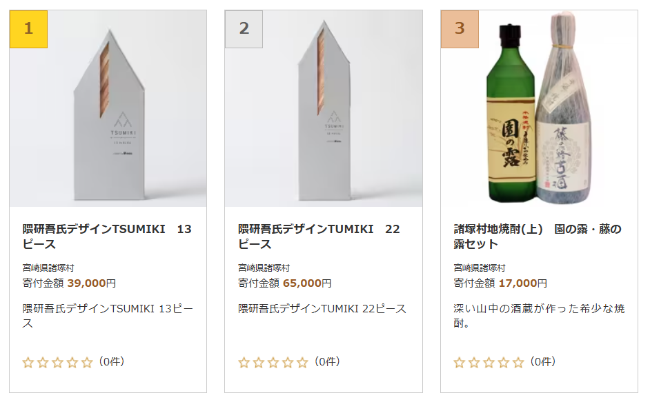This screenshot has width=650, height=402.
Task: Click the bronze rank 3 badge
Action: [x=460, y=29]
